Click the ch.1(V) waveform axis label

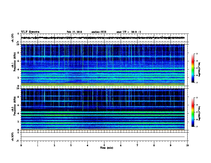pos(13,38)
